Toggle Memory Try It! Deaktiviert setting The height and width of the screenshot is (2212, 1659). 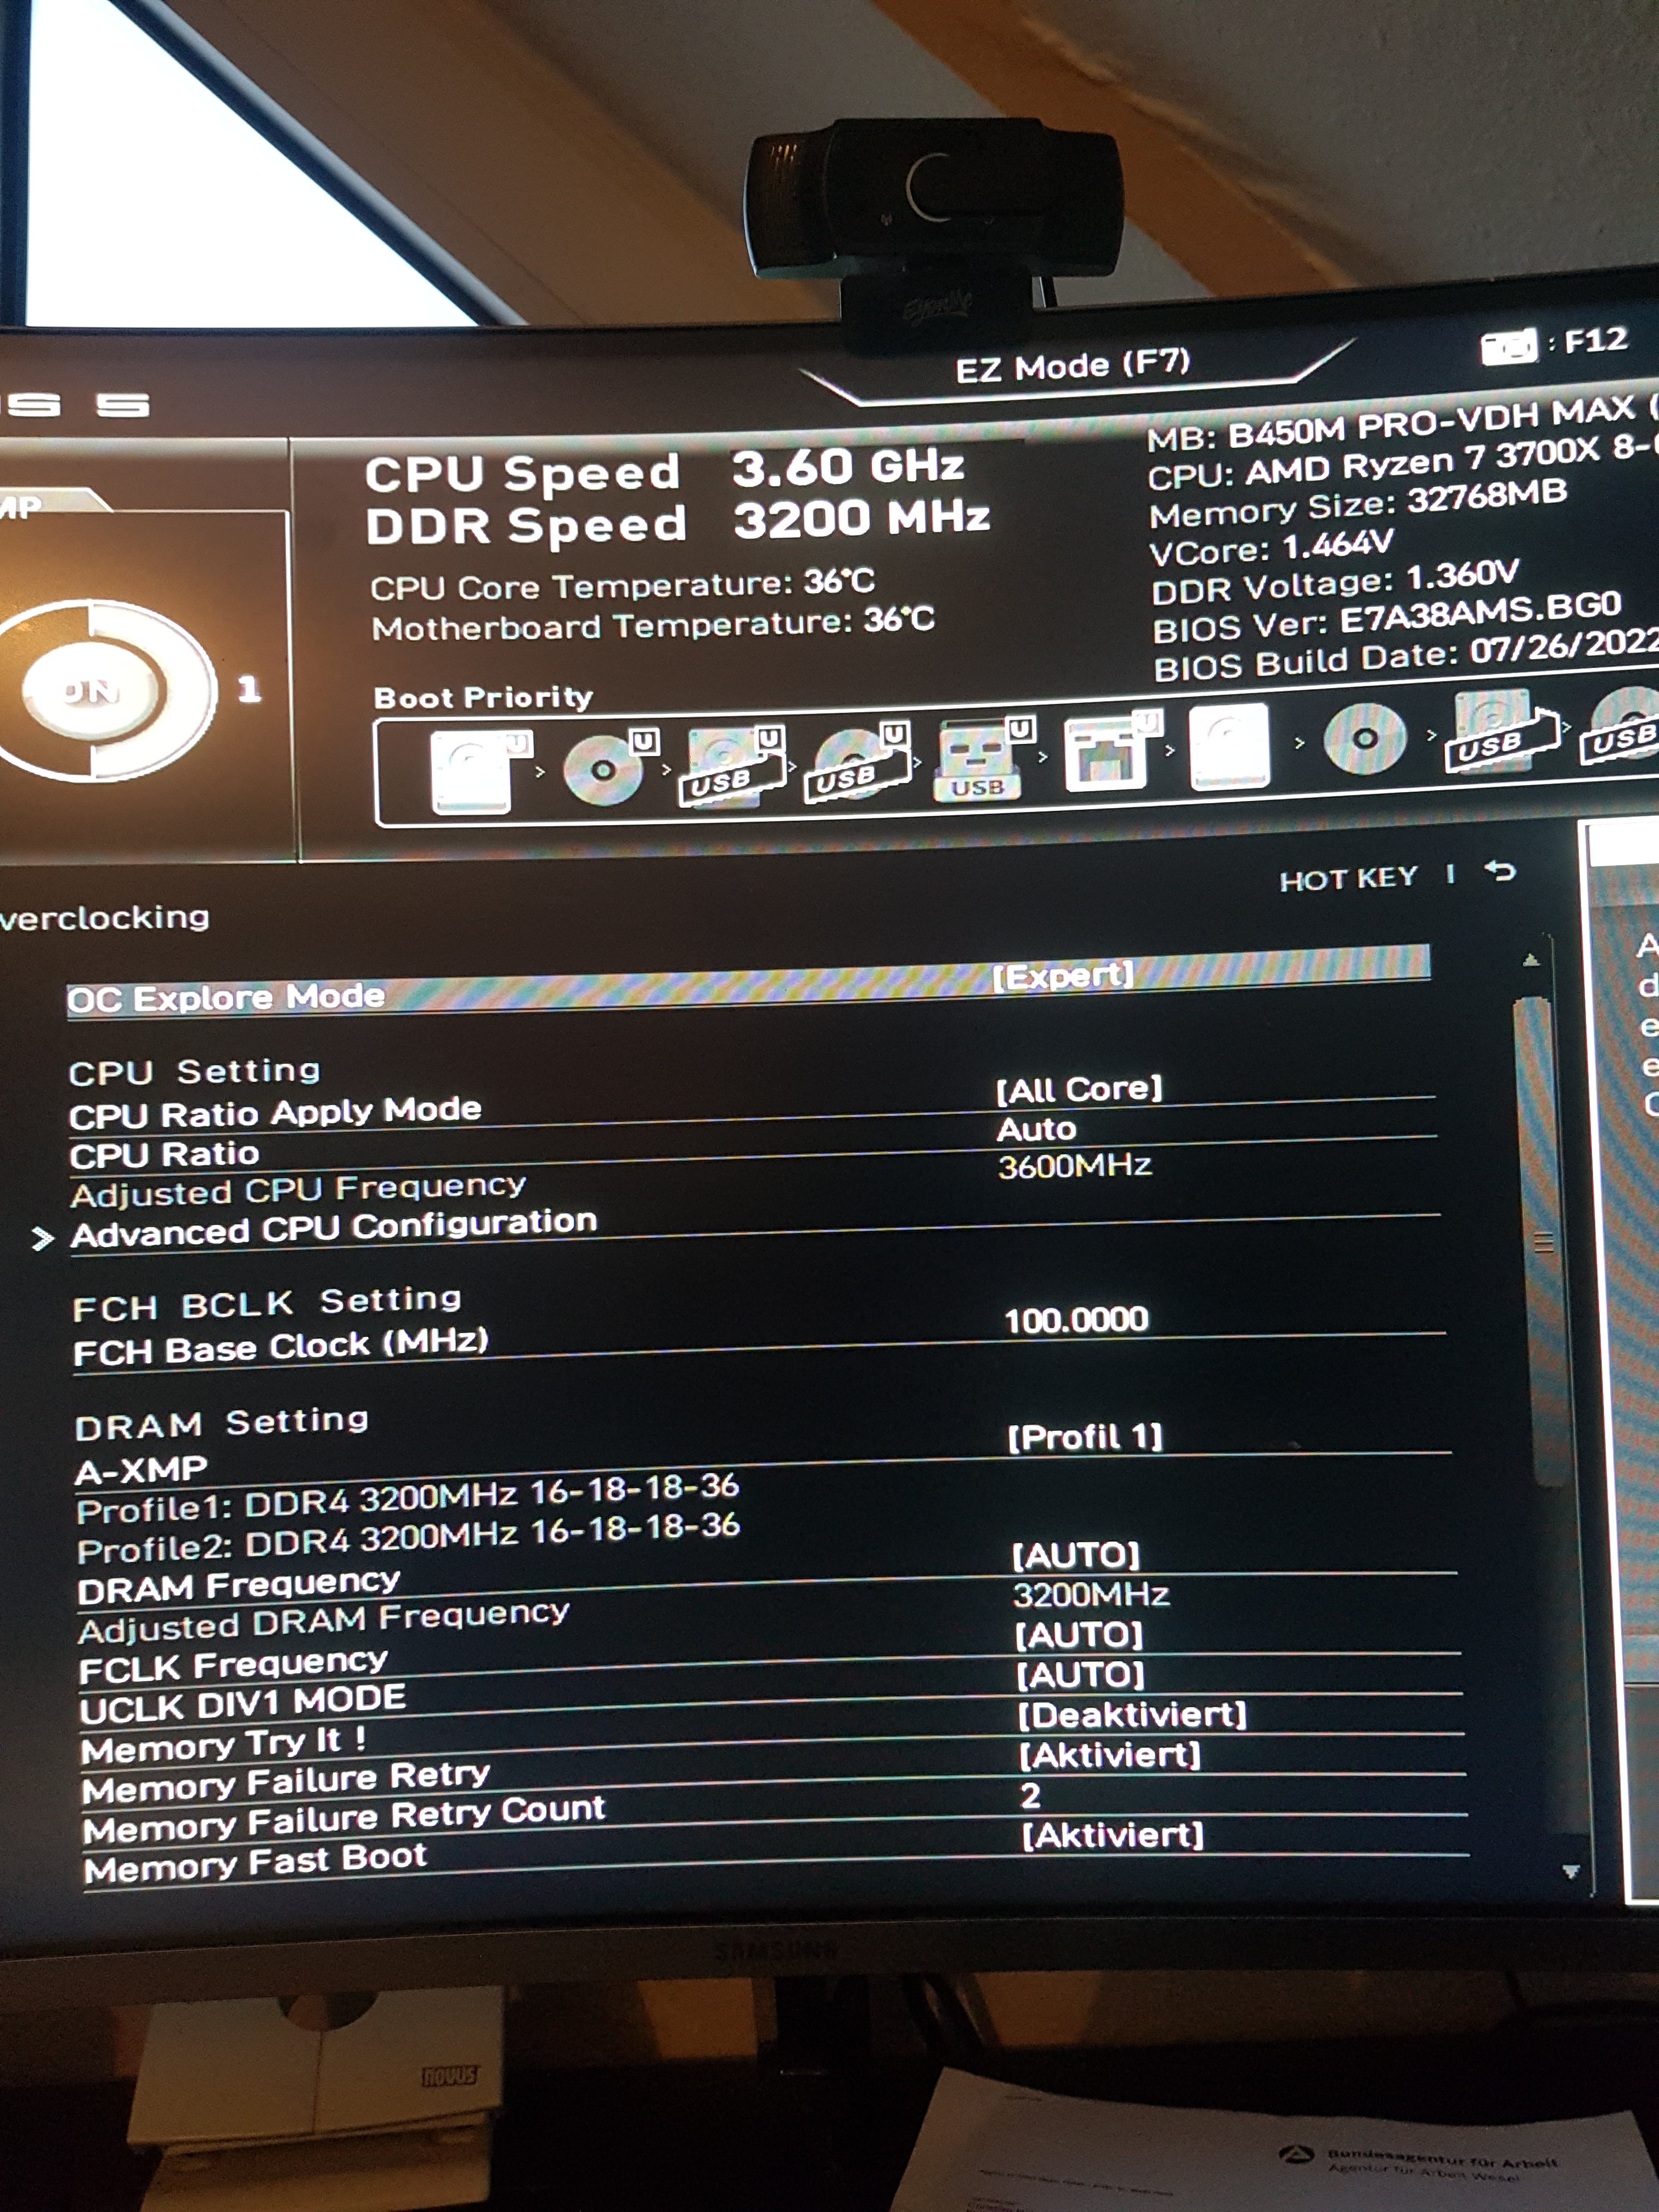(x=1132, y=1716)
